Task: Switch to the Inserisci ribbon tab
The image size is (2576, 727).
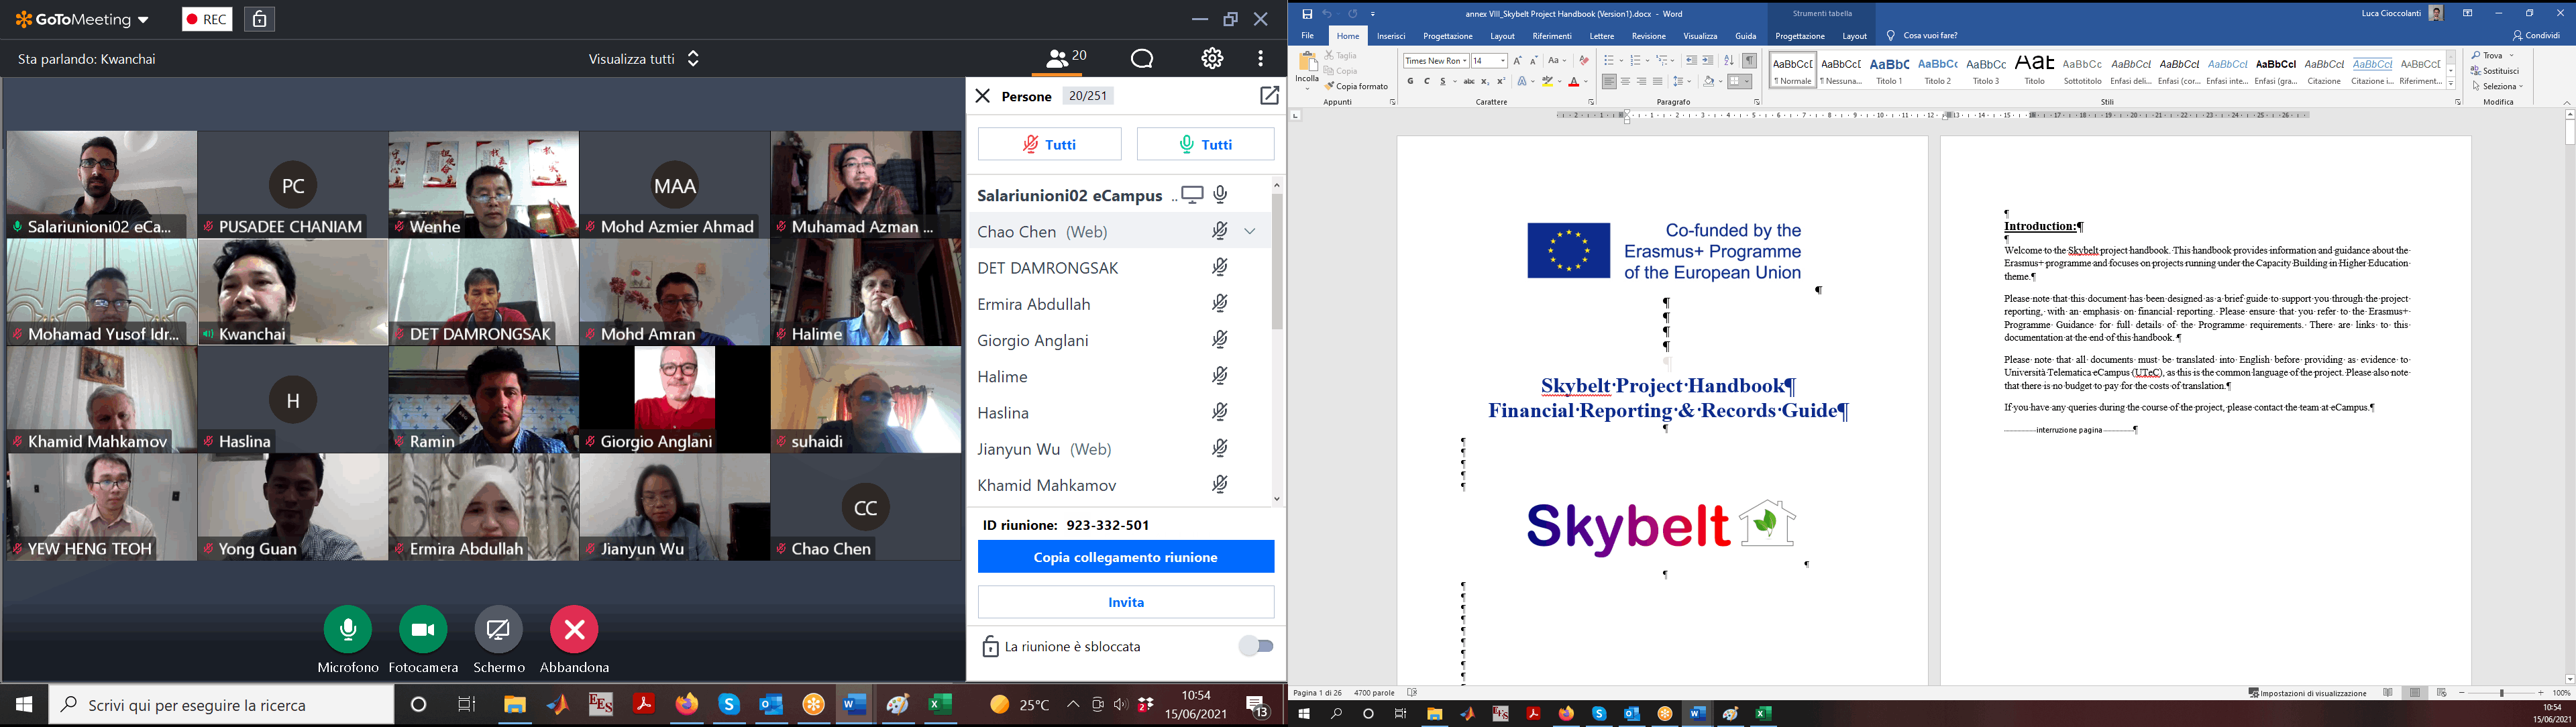Action: (1391, 36)
